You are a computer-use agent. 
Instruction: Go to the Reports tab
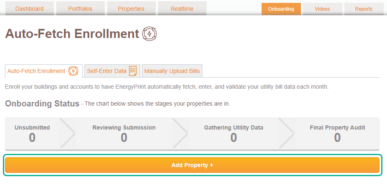tap(364, 9)
